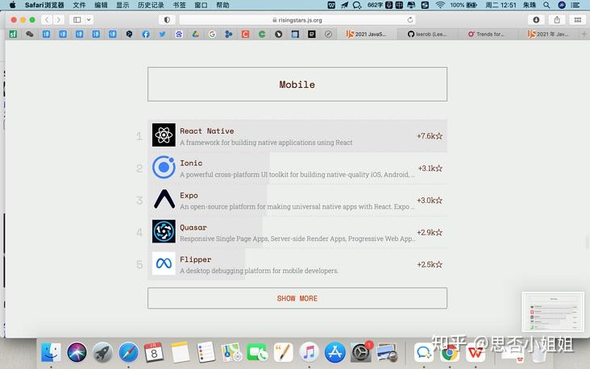Open the Apple menu
This screenshot has width=590, height=369.
point(12,5)
